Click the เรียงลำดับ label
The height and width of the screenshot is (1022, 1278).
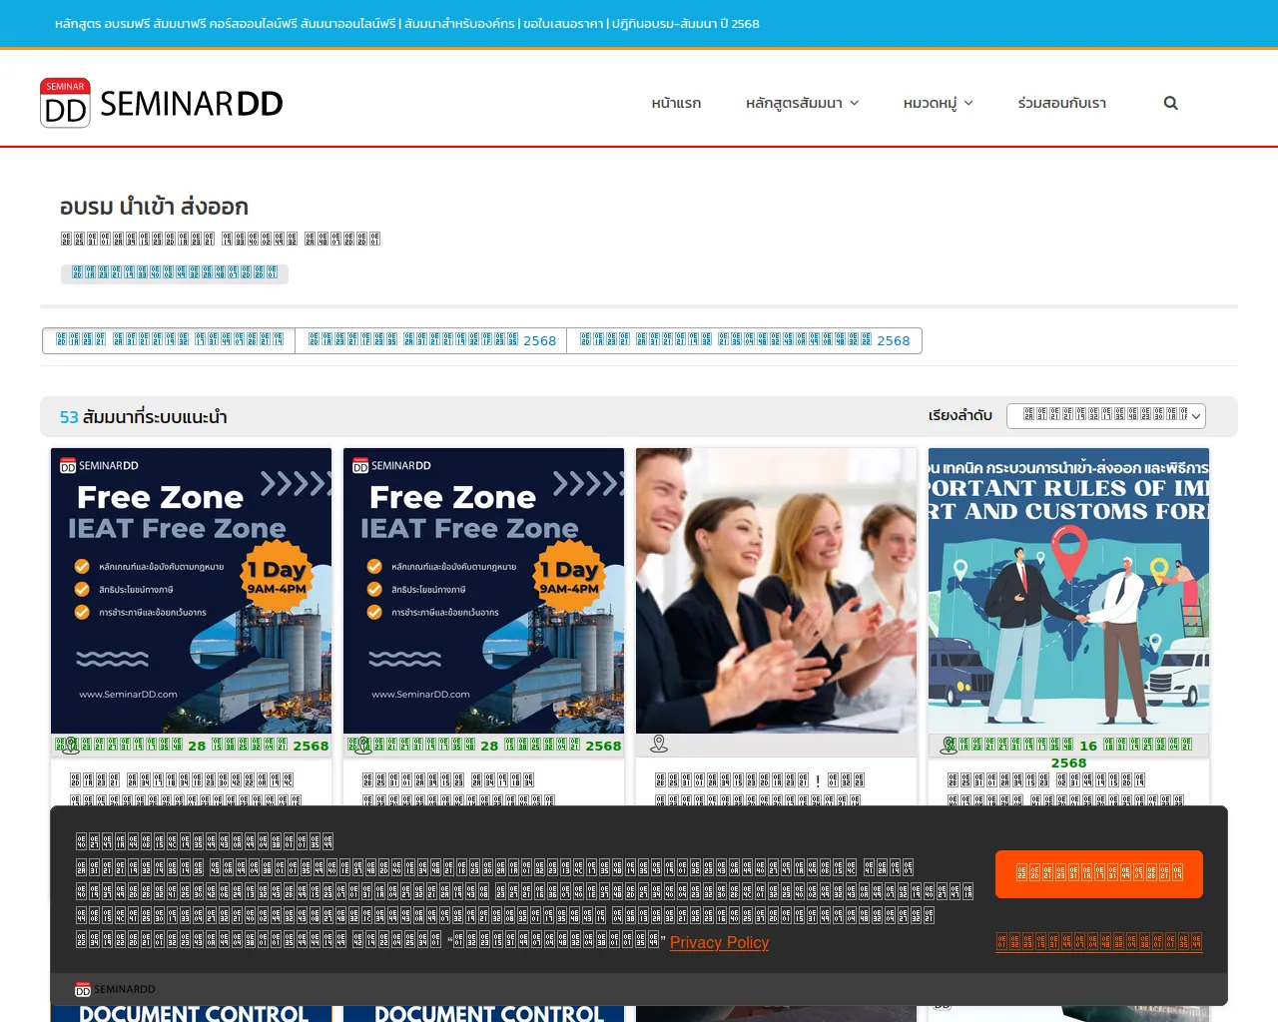960,415
